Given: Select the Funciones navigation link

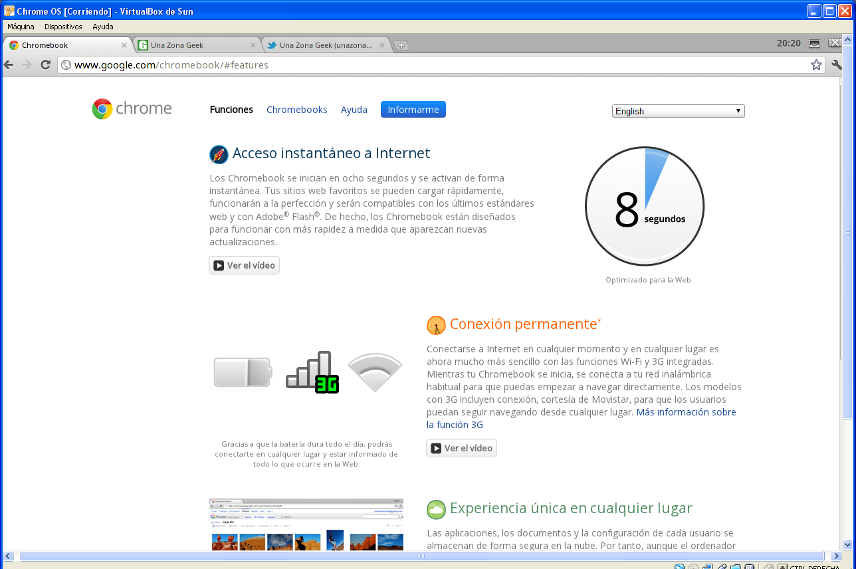Looking at the screenshot, I should [x=231, y=110].
